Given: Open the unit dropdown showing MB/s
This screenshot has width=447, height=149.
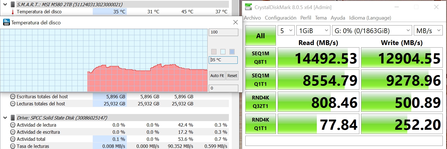Looking at the screenshot, I should pos(428,30).
